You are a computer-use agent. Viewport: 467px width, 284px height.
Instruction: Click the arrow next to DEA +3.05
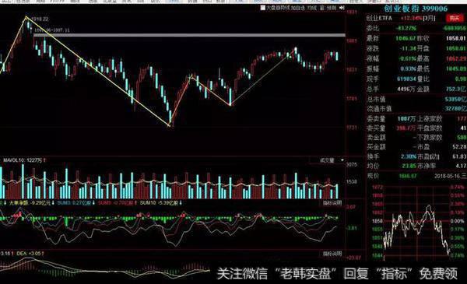point(43,254)
